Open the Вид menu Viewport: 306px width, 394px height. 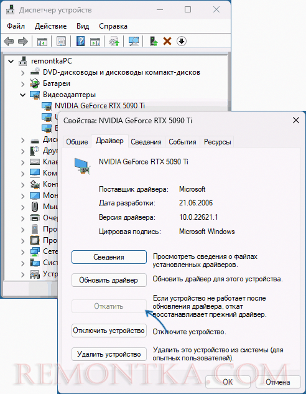[83, 26]
